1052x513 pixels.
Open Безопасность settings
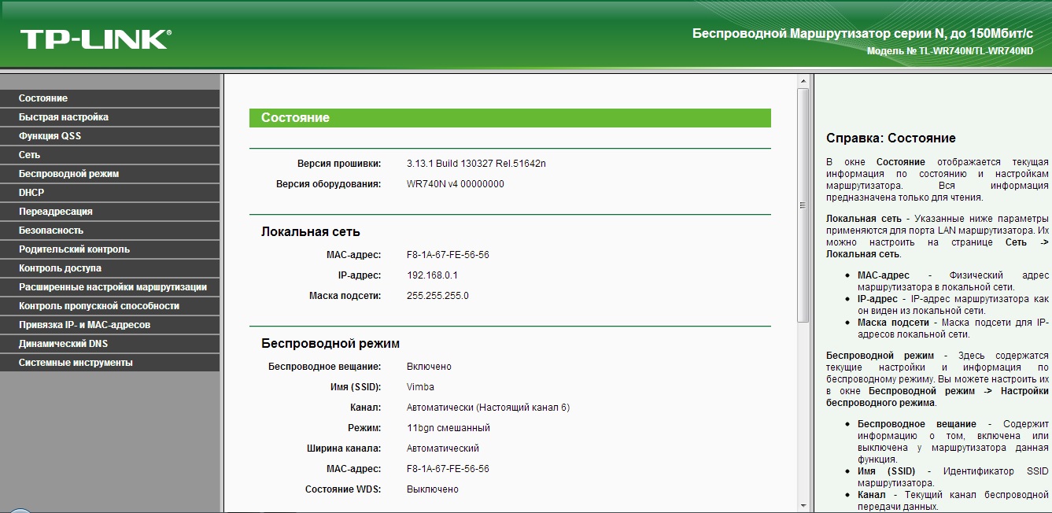coord(109,231)
